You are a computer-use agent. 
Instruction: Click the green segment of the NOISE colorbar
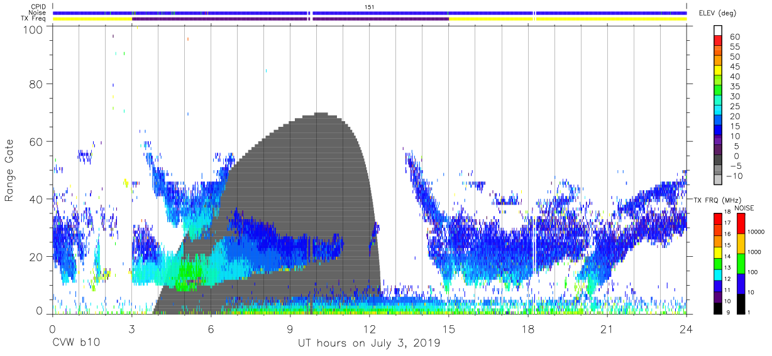click(741, 263)
